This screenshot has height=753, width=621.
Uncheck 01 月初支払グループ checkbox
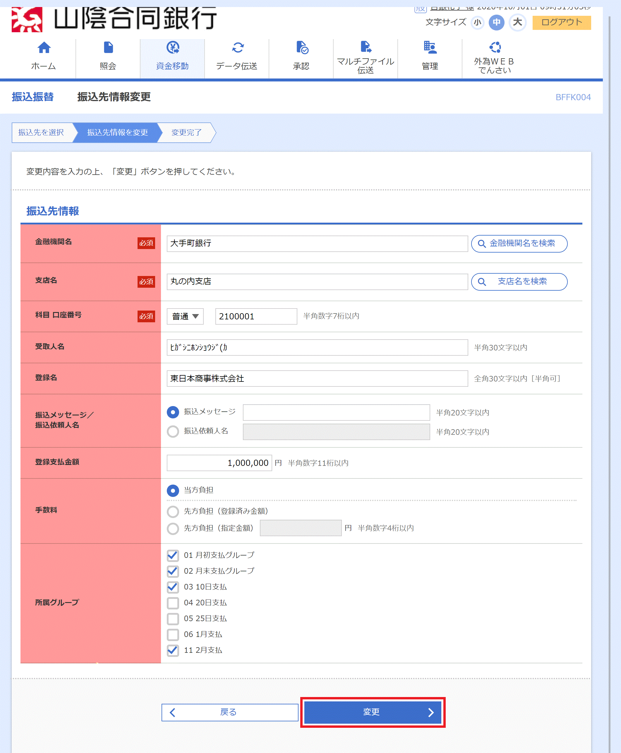point(173,555)
